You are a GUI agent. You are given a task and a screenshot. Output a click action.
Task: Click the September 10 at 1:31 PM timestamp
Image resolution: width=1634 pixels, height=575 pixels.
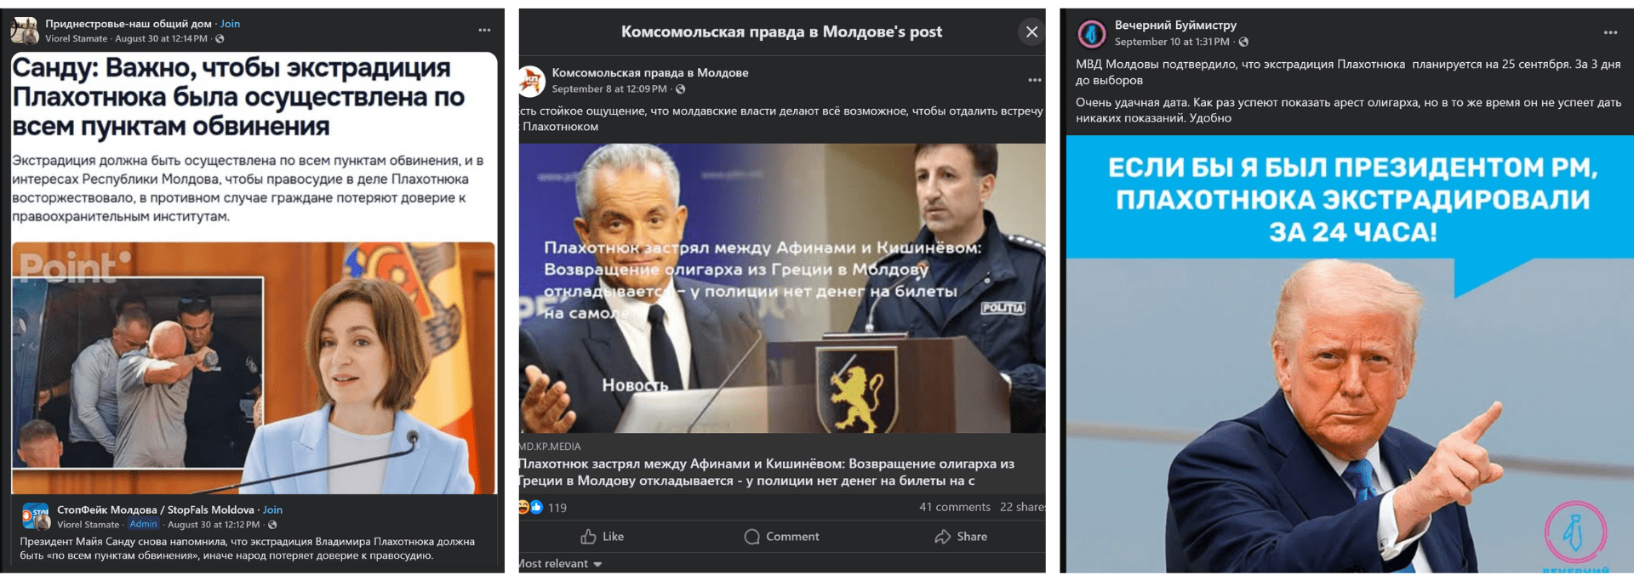pyautogui.click(x=1172, y=42)
